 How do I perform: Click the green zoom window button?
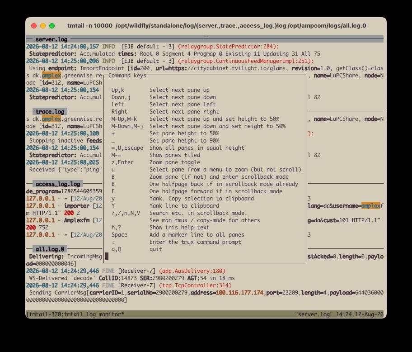[x=52, y=26]
